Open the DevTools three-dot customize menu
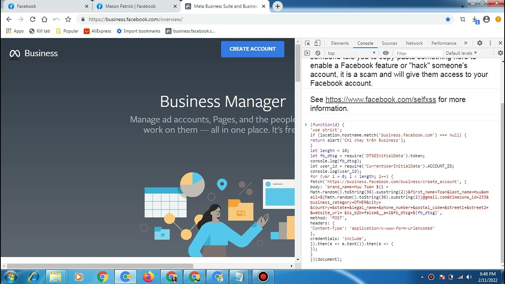 [490, 43]
